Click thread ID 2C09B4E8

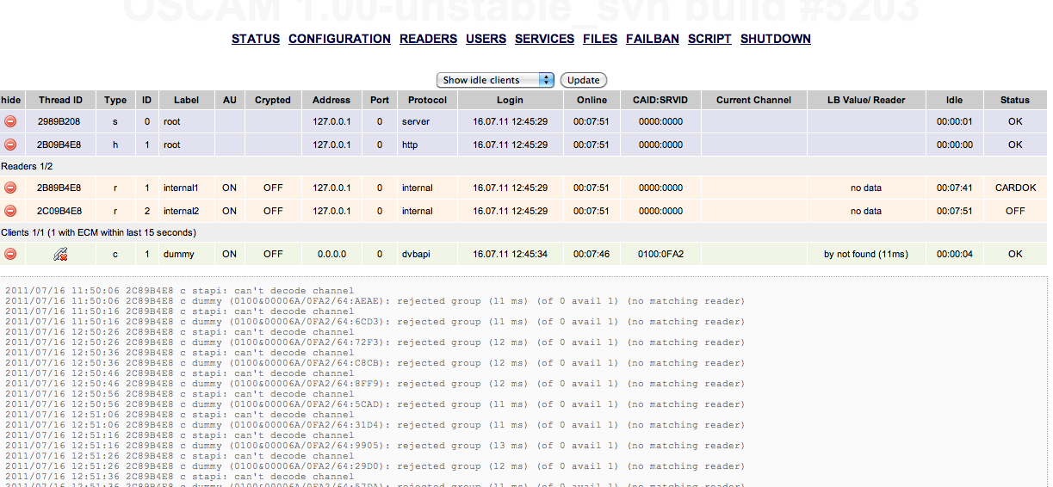(59, 211)
